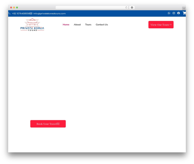Open the Instagram icon link
The width and height of the screenshot is (194, 164).
click(174, 13)
